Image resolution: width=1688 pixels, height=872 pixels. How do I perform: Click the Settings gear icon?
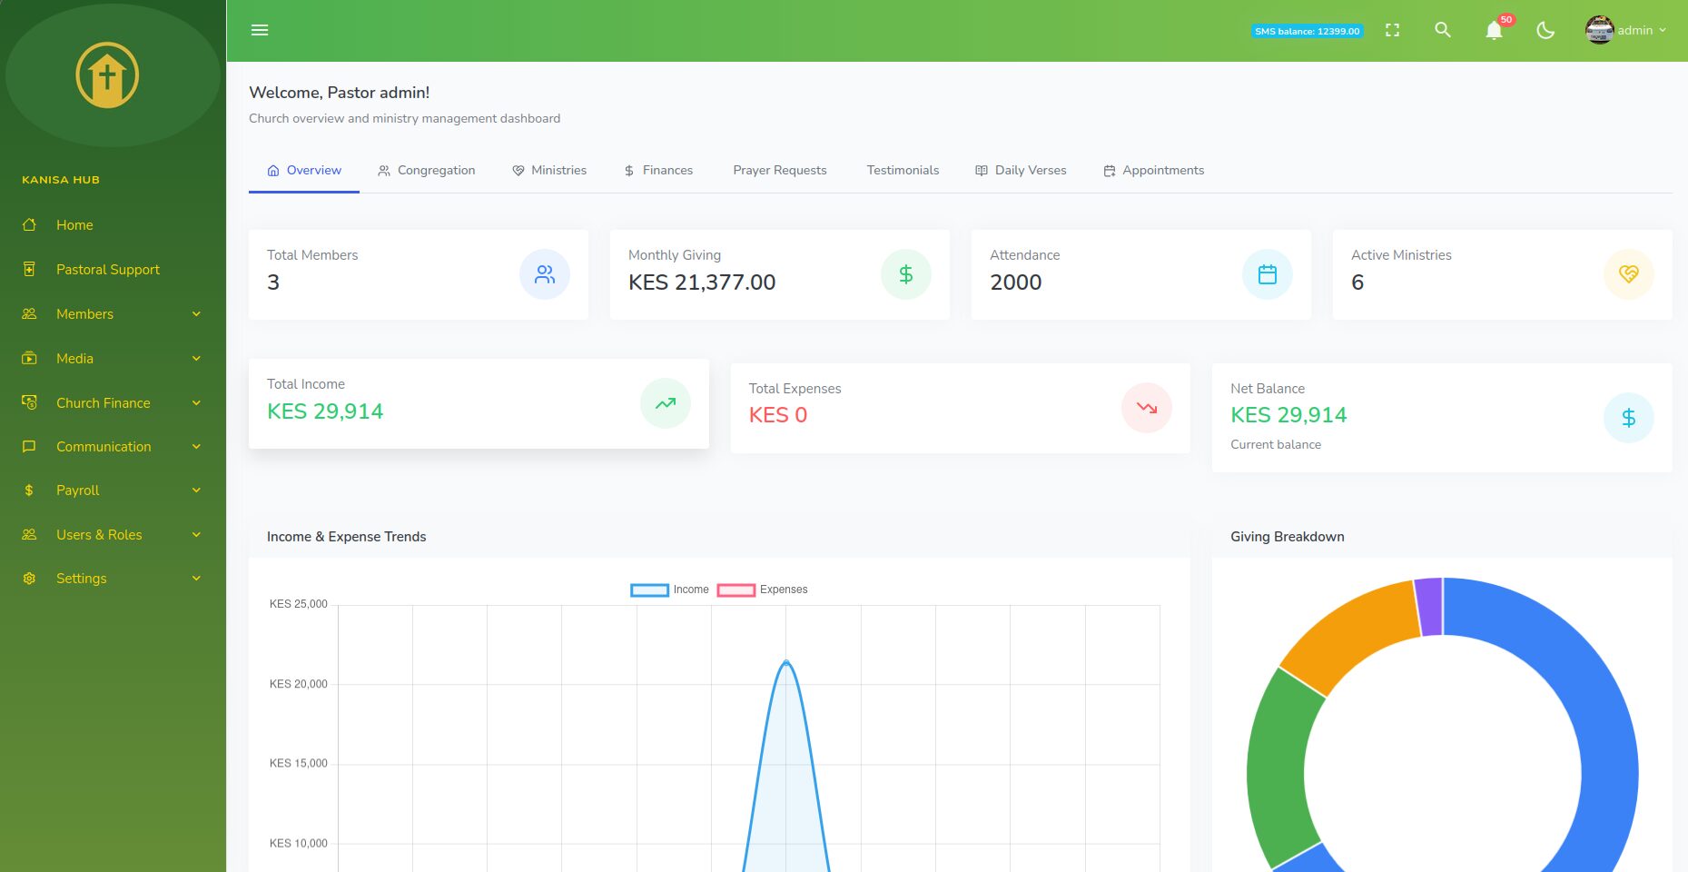(29, 579)
